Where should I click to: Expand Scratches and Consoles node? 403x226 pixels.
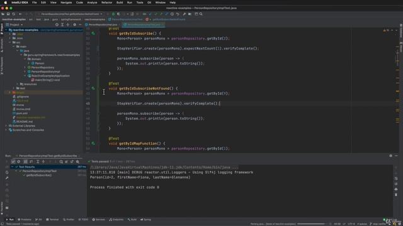[x=6, y=130]
